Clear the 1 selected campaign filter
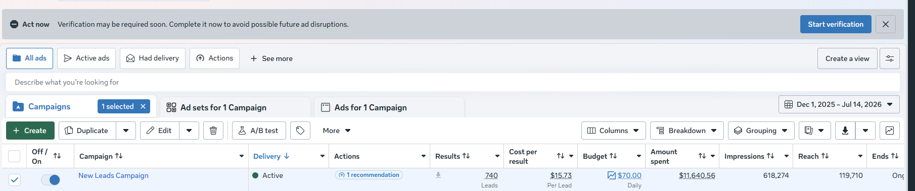Viewport: 915px width, 191px height. (x=143, y=106)
